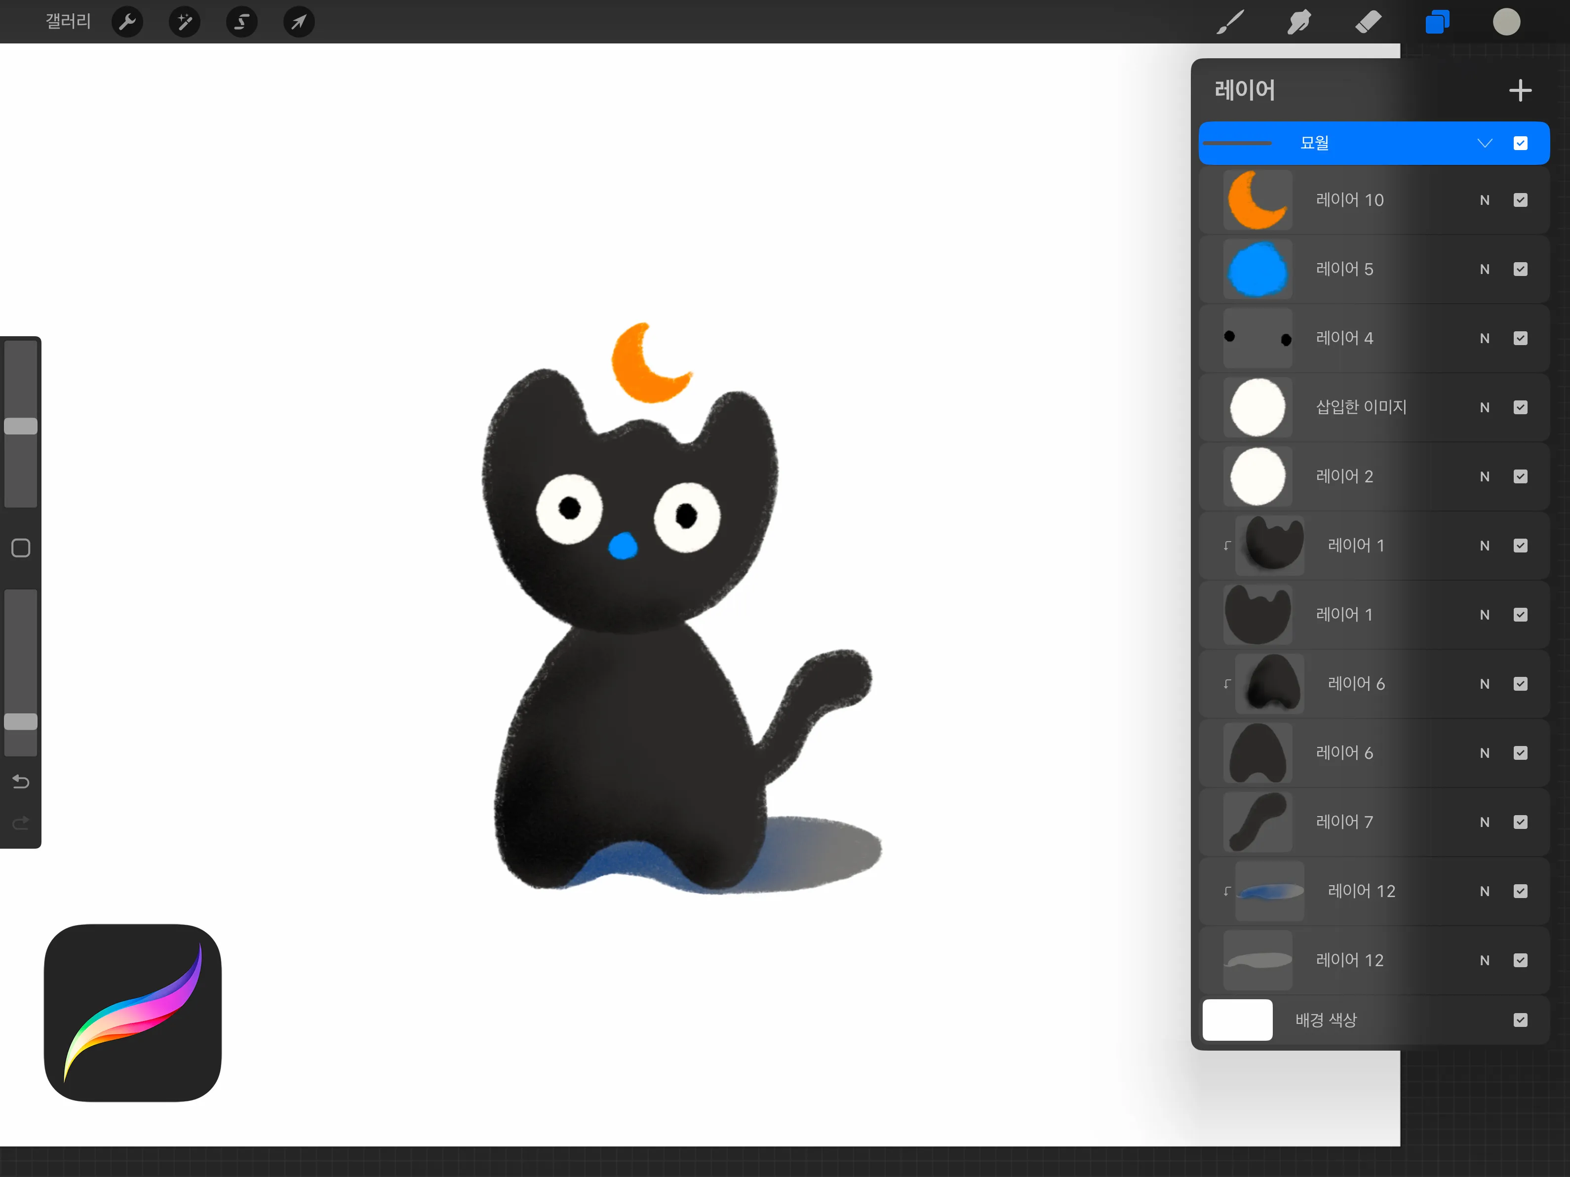Toggle visibility of 배경 색상 layer
The width and height of the screenshot is (1570, 1177).
click(1520, 1020)
